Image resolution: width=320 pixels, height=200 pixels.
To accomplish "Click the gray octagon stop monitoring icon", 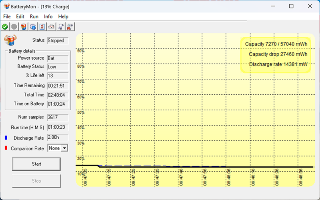I will point(14,27).
